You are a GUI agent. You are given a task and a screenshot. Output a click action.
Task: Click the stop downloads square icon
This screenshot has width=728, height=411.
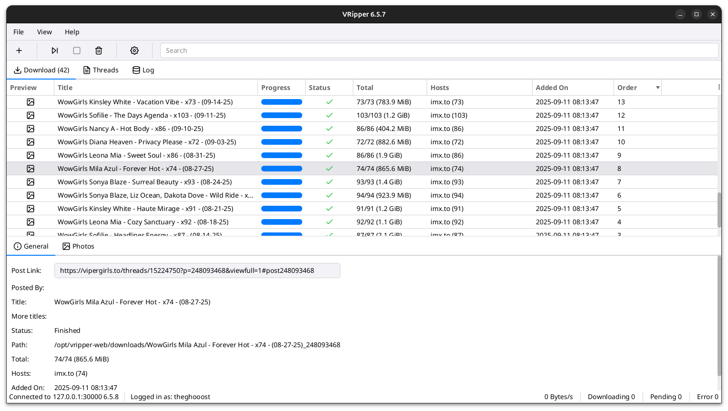pyautogui.click(x=77, y=50)
